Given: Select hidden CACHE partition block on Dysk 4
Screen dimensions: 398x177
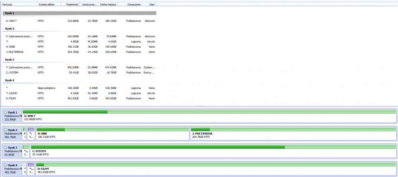Looking at the screenshot, I should 31,168.
